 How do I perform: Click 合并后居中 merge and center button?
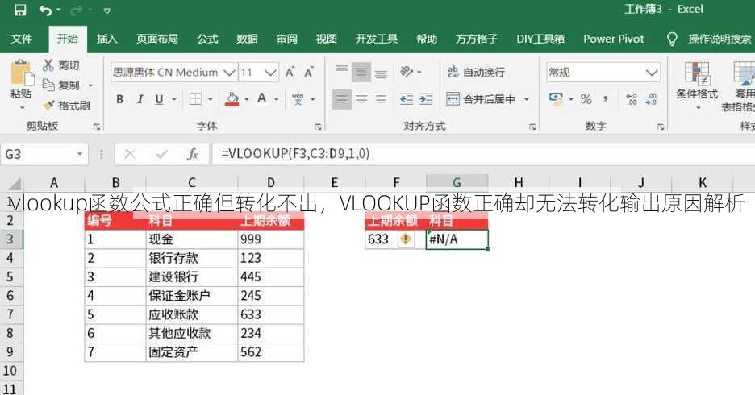pyautogui.click(x=481, y=99)
